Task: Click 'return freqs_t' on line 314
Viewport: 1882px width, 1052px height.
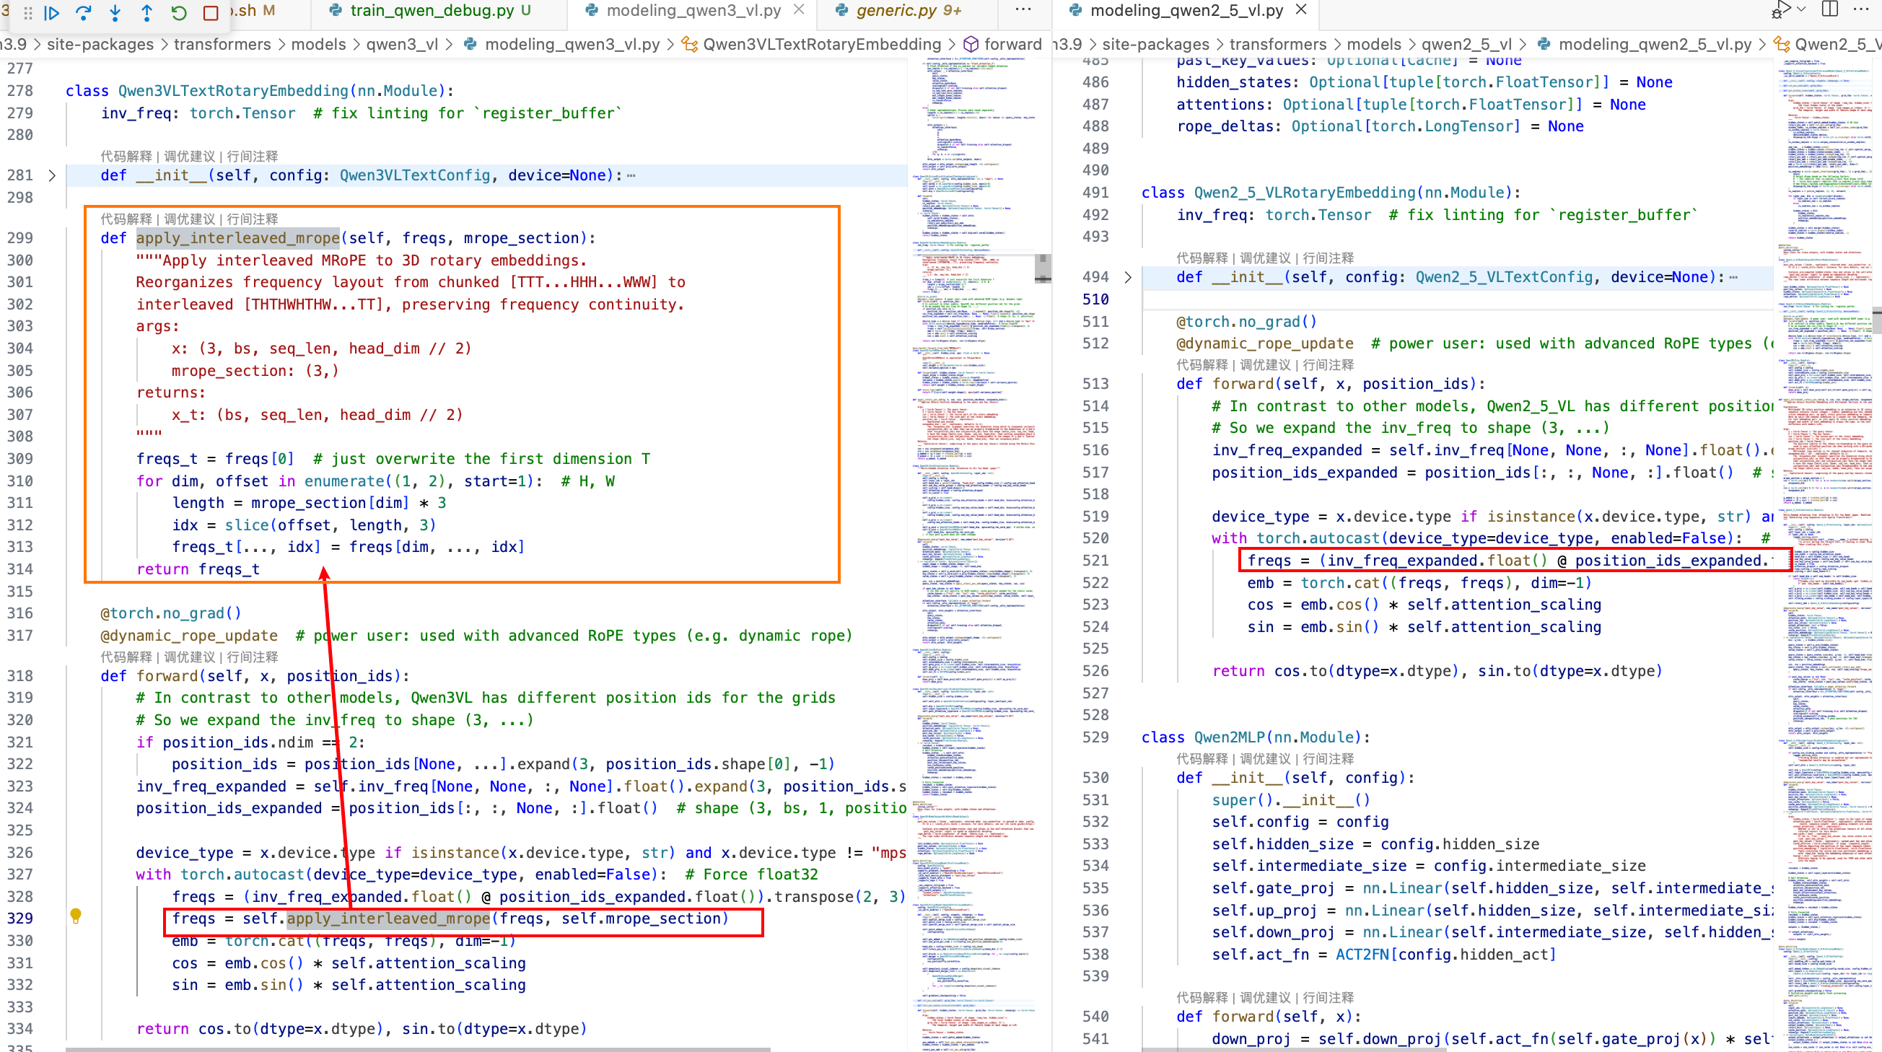Action: point(198,569)
